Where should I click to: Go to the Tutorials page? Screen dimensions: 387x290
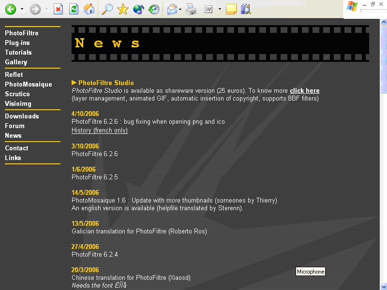click(x=18, y=52)
